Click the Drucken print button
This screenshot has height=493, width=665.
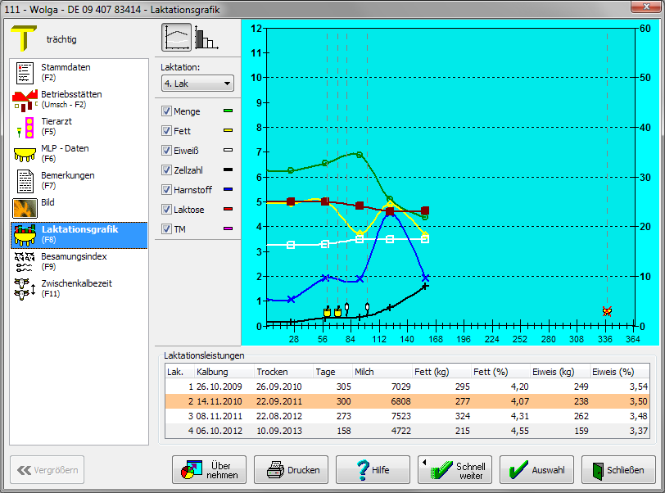click(291, 470)
